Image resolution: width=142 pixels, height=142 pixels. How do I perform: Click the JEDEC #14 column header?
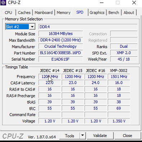point(50,71)
